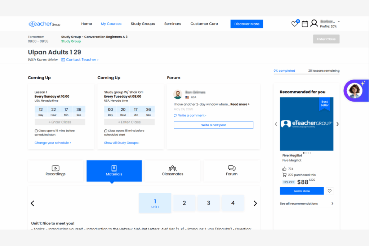Click the 12% OFF discount tag

tap(289, 182)
